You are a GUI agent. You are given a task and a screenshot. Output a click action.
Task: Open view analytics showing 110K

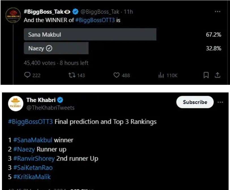tap(161, 75)
